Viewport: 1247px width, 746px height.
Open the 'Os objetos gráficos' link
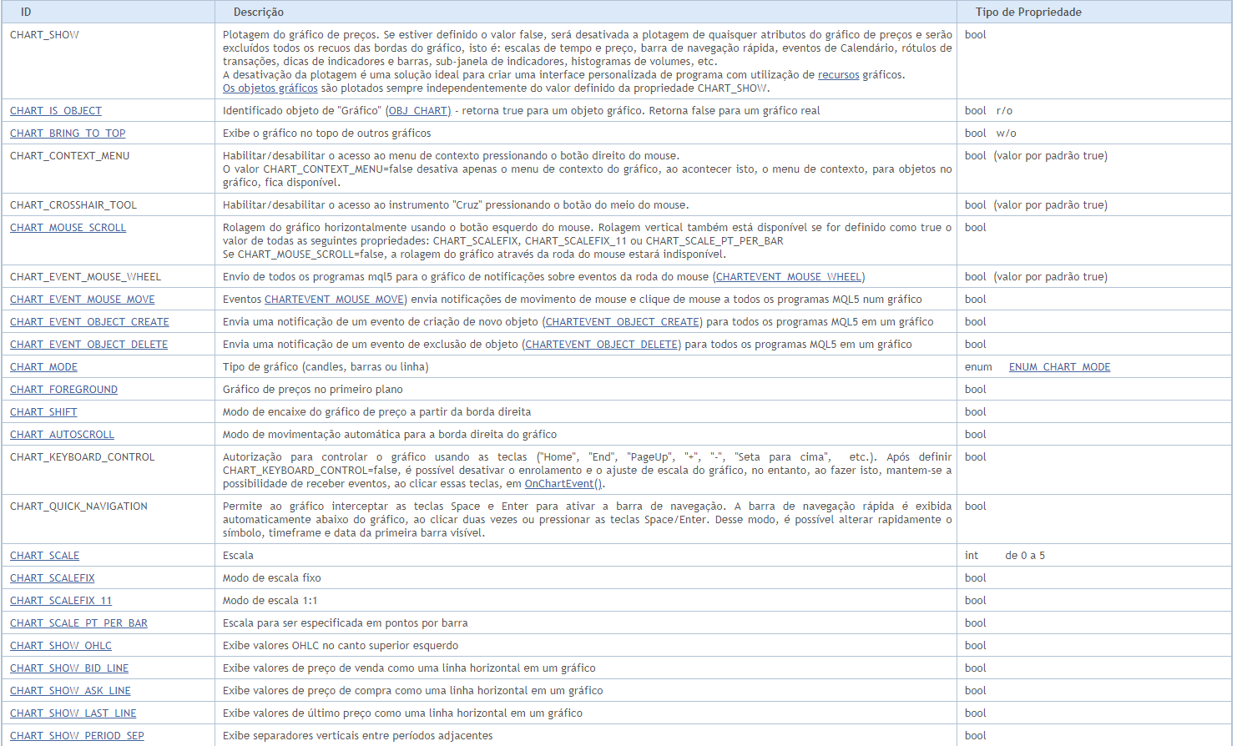tap(270, 88)
